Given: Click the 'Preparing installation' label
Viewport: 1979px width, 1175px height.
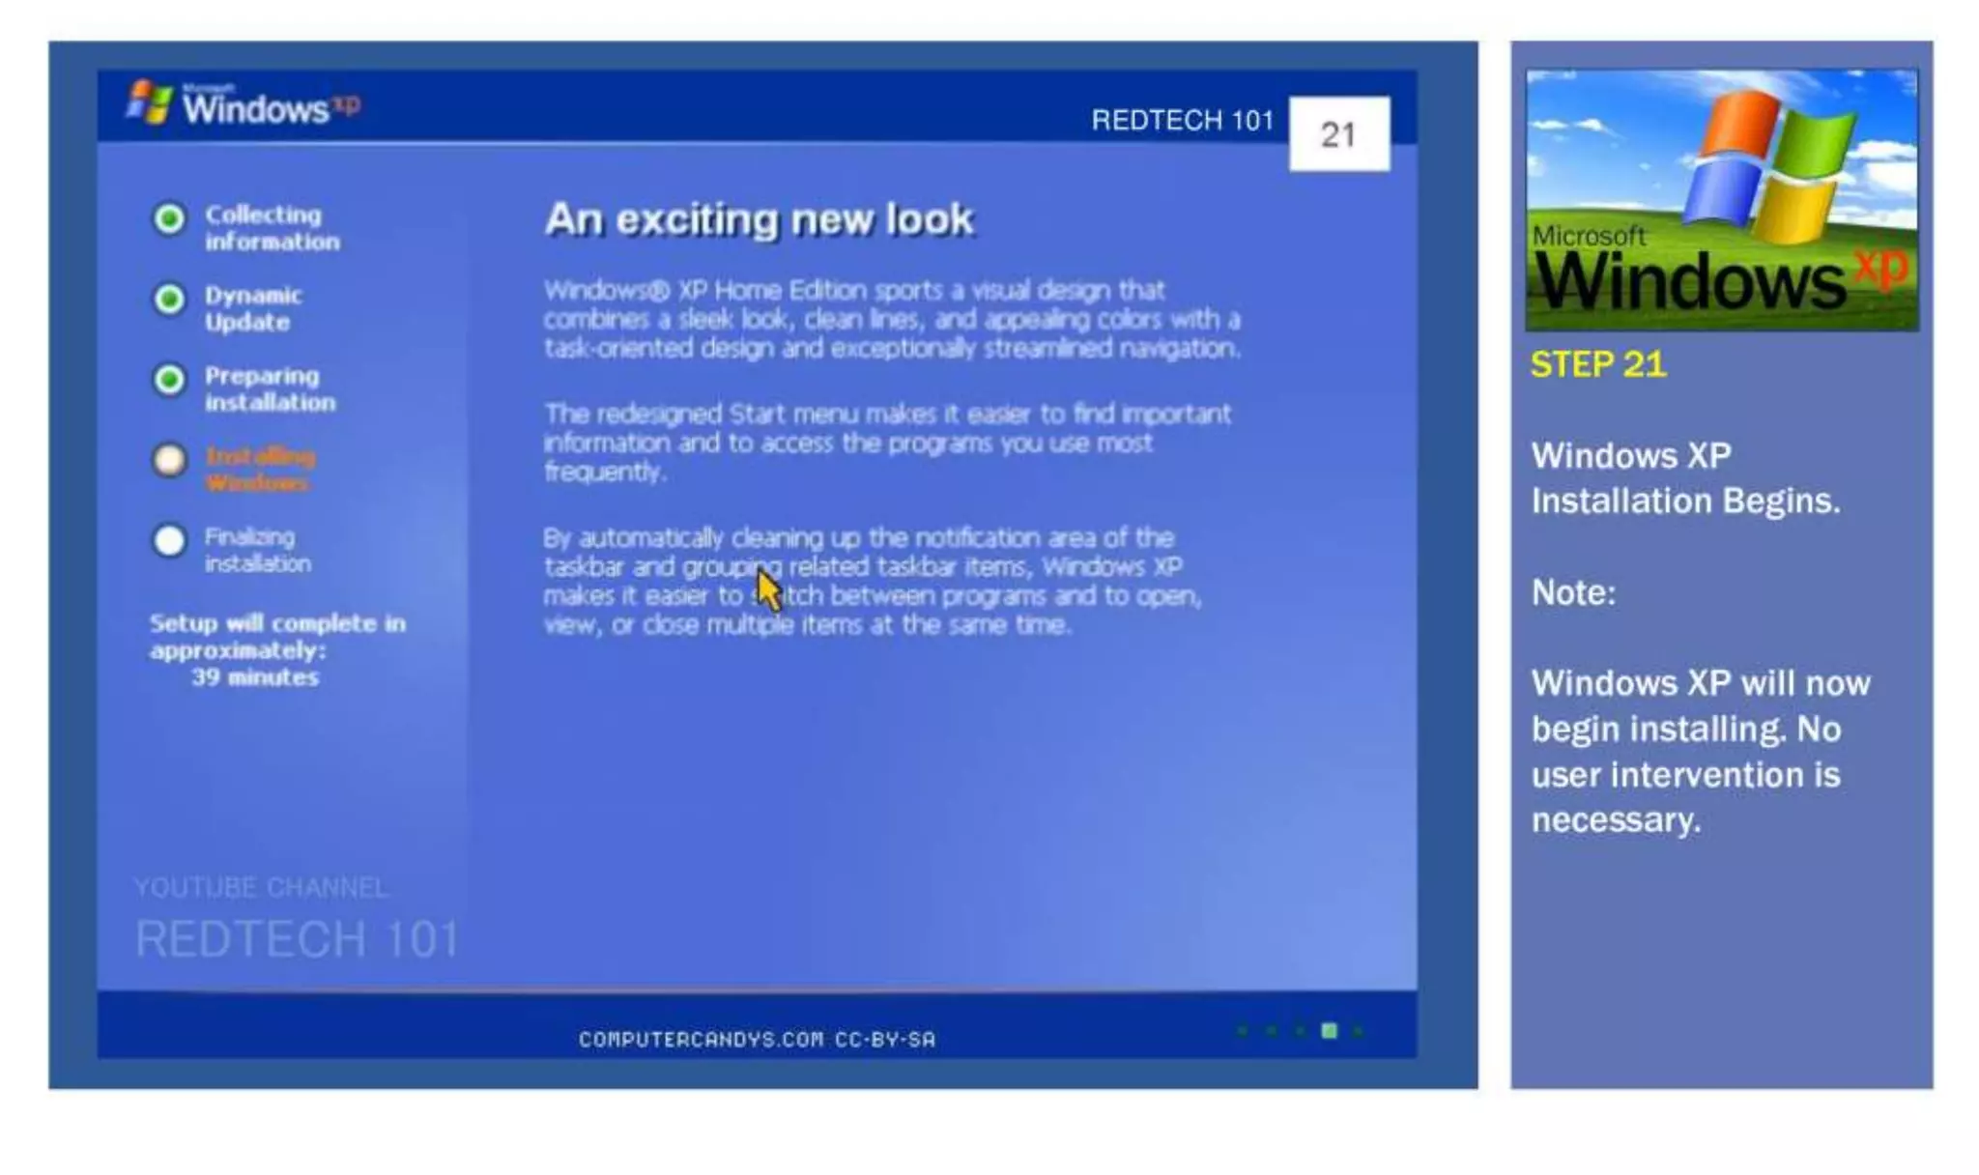Looking at the screenshot, I should click(x=270, y=388).
